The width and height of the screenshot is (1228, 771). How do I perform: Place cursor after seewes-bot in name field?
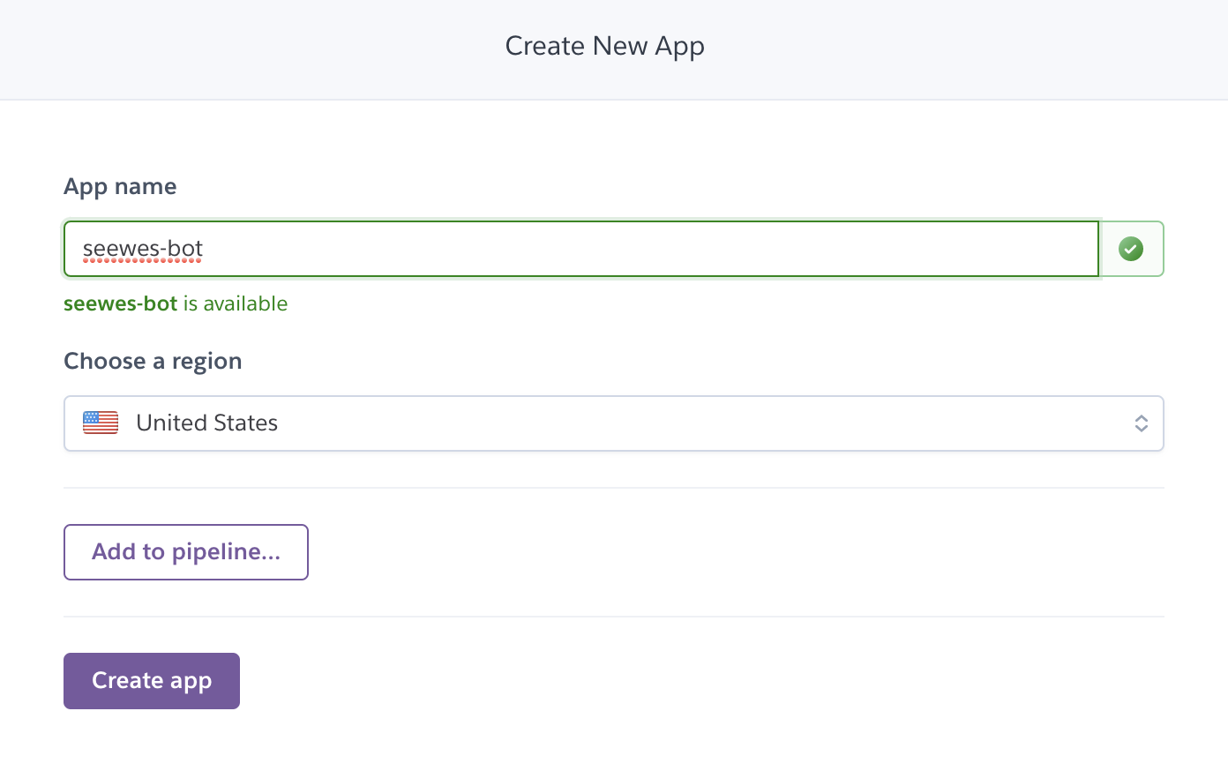(x=204, y=249)
